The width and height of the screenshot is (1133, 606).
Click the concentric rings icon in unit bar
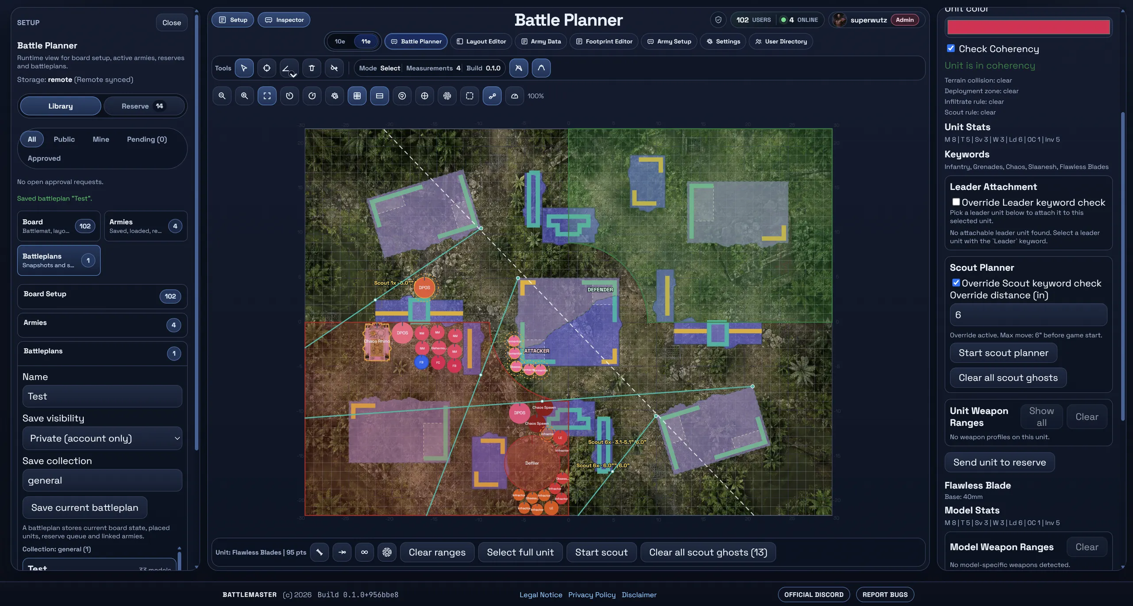[387, 552]
